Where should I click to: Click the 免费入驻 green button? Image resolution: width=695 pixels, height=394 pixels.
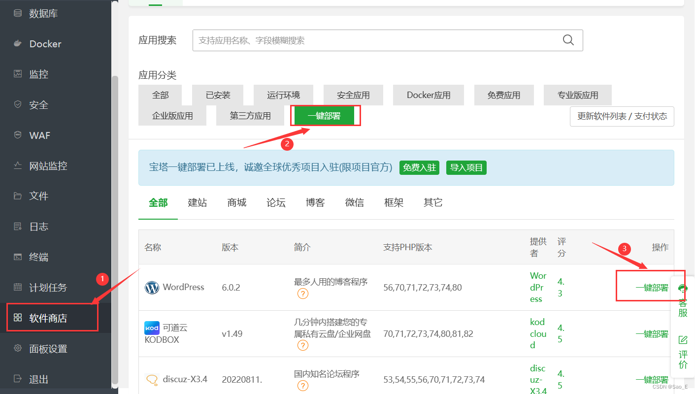(419, 167)
